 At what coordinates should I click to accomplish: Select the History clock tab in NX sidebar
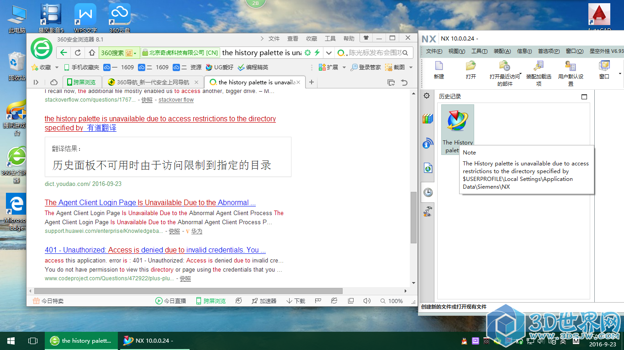428,192
